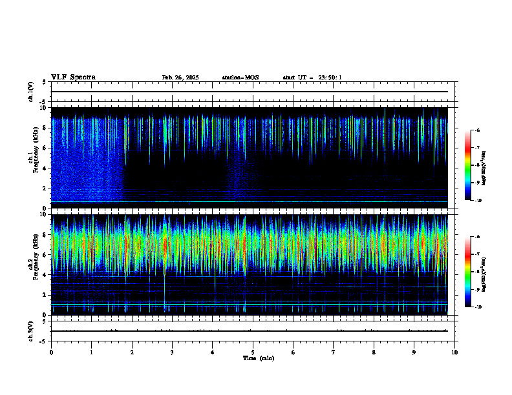Click the "VLF Spectra" plot title
This screenshot has width=512, height=395.
coord(73,77)
